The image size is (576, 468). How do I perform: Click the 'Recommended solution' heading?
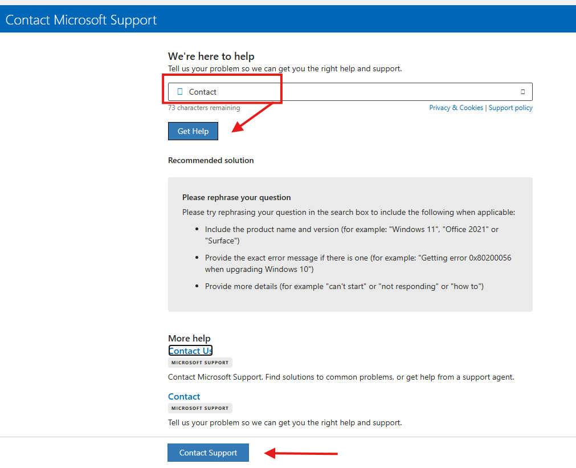[x=211, y=160]
